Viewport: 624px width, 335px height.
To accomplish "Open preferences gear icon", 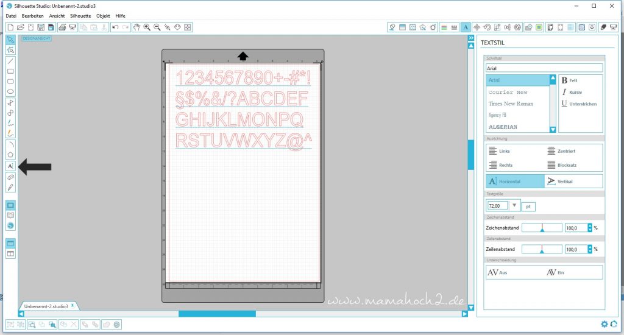I will (x=604, y=324).
